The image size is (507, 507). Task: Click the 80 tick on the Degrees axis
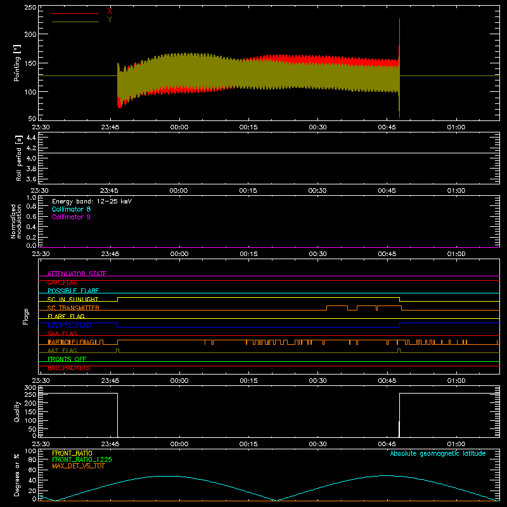[32, 459]
